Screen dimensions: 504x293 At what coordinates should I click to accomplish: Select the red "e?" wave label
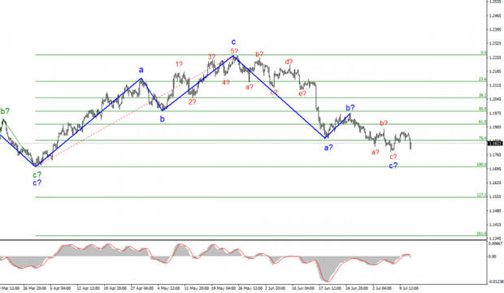click(x=302, y=93)
